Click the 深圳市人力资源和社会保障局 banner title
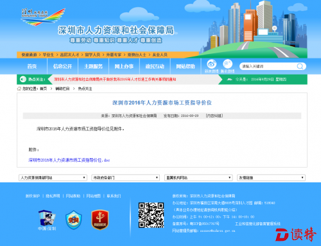 116,30
